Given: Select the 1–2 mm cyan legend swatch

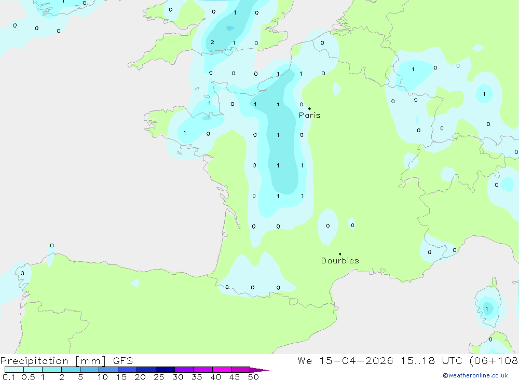Looking at the screenshot, I should click(x=52, y=370).
